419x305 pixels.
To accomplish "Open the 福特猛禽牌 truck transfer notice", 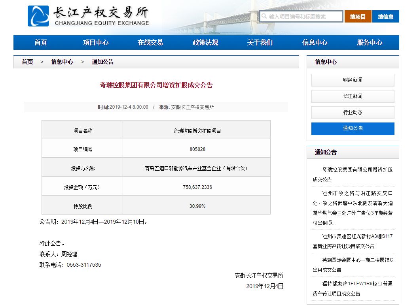I will (353, 289).
